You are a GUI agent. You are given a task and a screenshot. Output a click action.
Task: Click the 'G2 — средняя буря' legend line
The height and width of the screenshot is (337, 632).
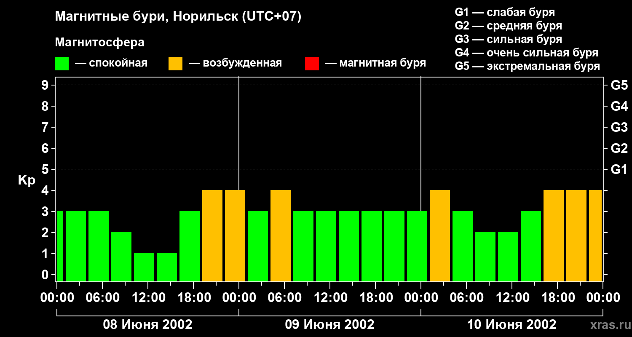pos(508,26)
